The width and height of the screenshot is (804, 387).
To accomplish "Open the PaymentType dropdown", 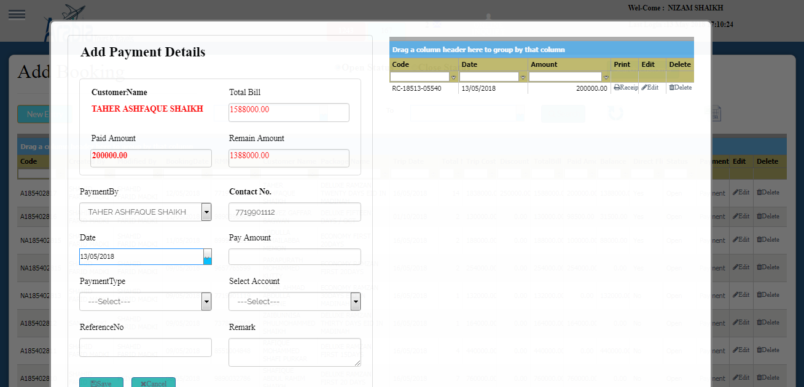I will click(x=206, y=302).
